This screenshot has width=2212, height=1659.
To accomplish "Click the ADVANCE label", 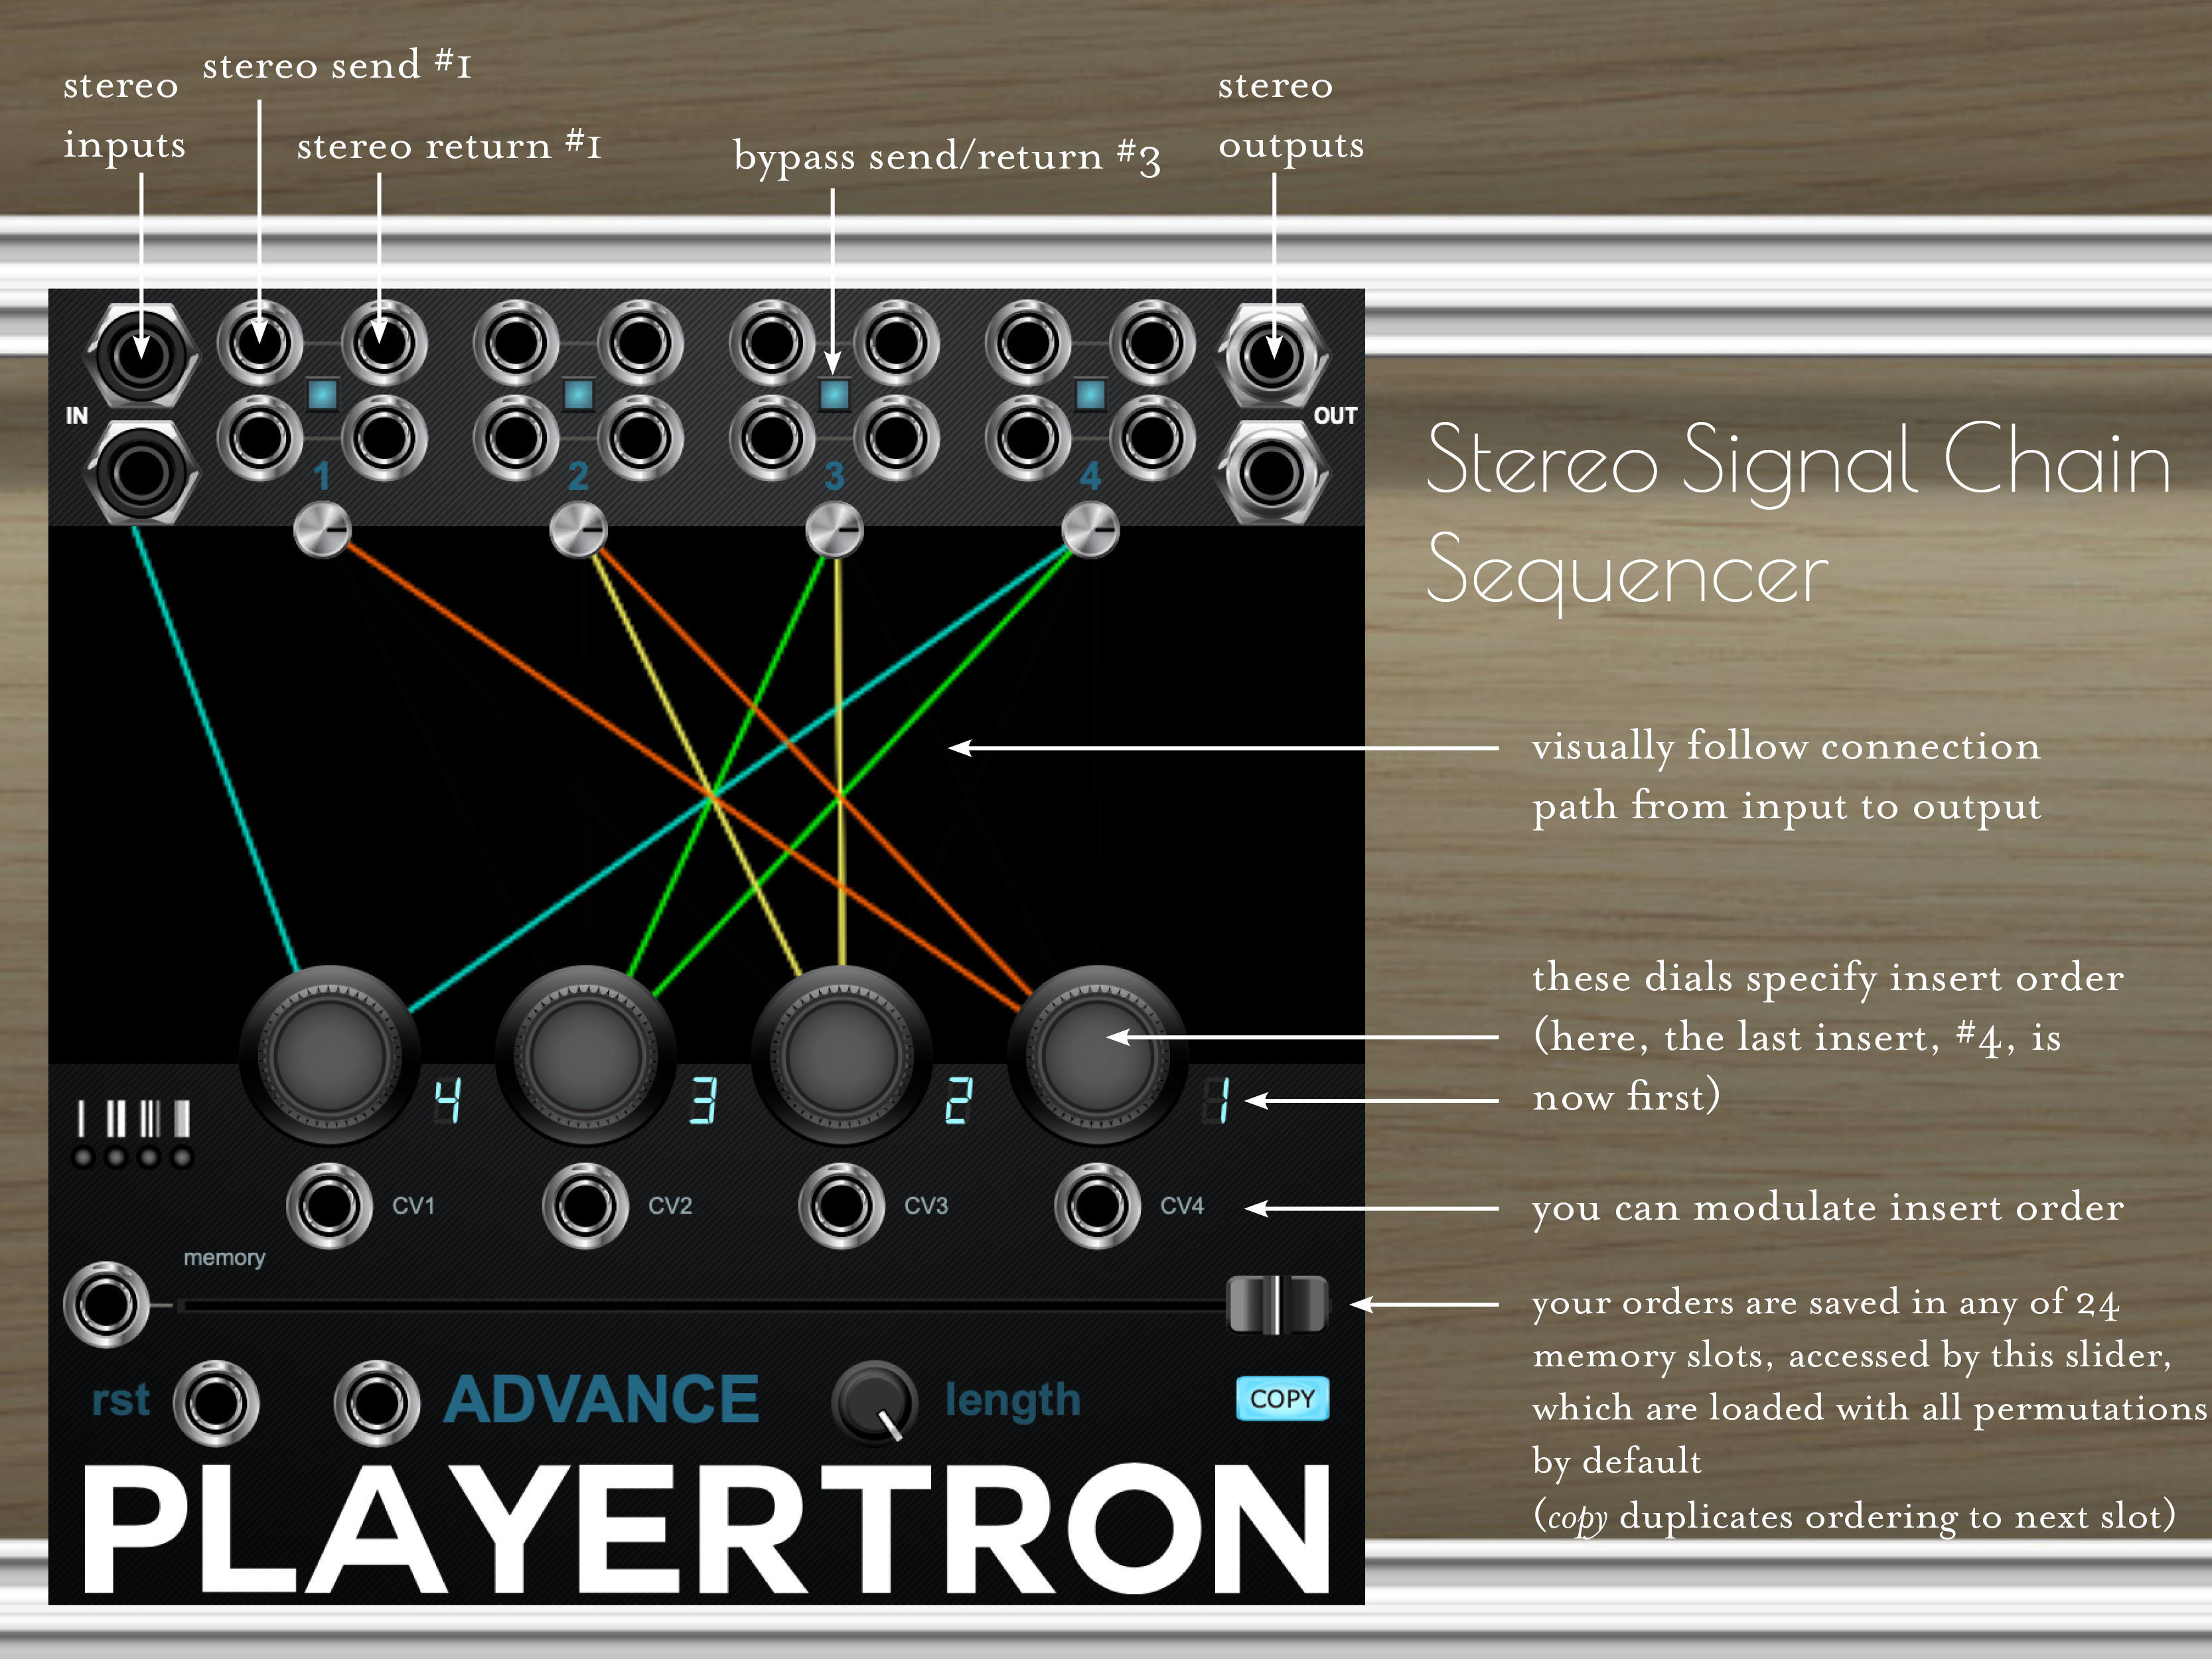I will [x=601, y=1399].
